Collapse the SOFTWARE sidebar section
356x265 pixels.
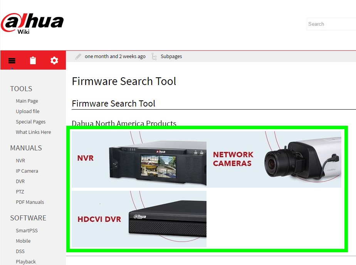coord(28,218)
